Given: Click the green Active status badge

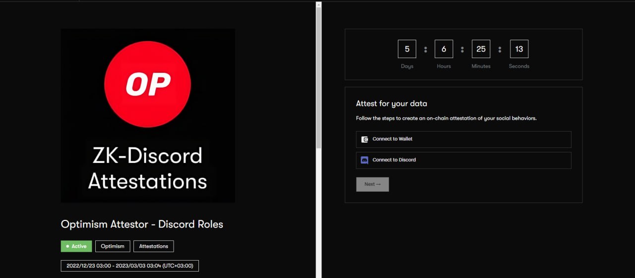Looking at the screenshot, I should (x=76, y=246).
